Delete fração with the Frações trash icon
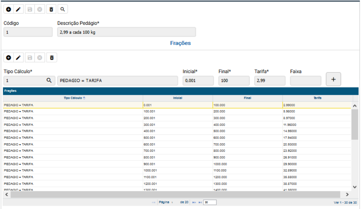361x209 pixels. point(51,58)
